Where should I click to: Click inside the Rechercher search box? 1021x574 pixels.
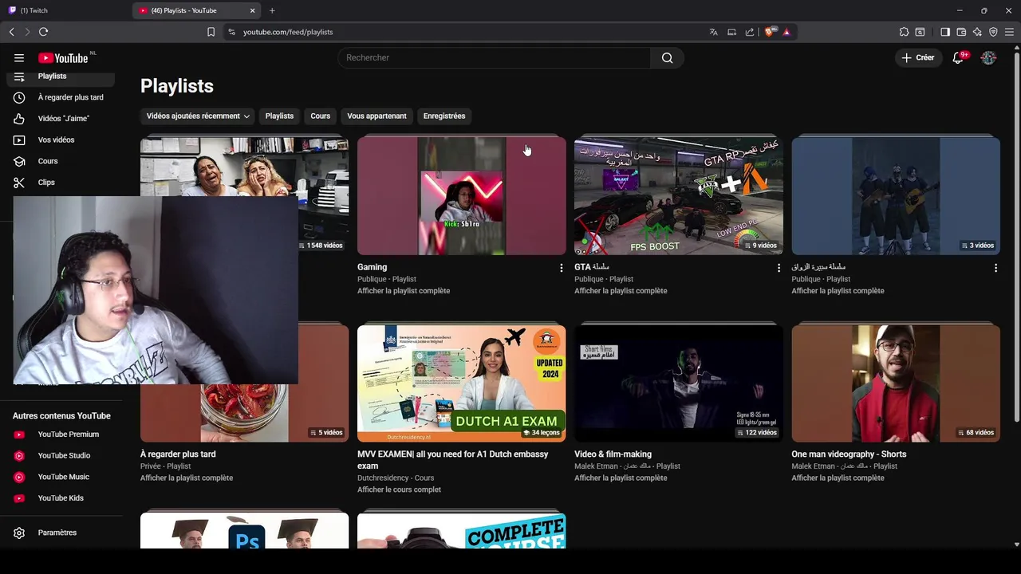[x=495, y=58]
